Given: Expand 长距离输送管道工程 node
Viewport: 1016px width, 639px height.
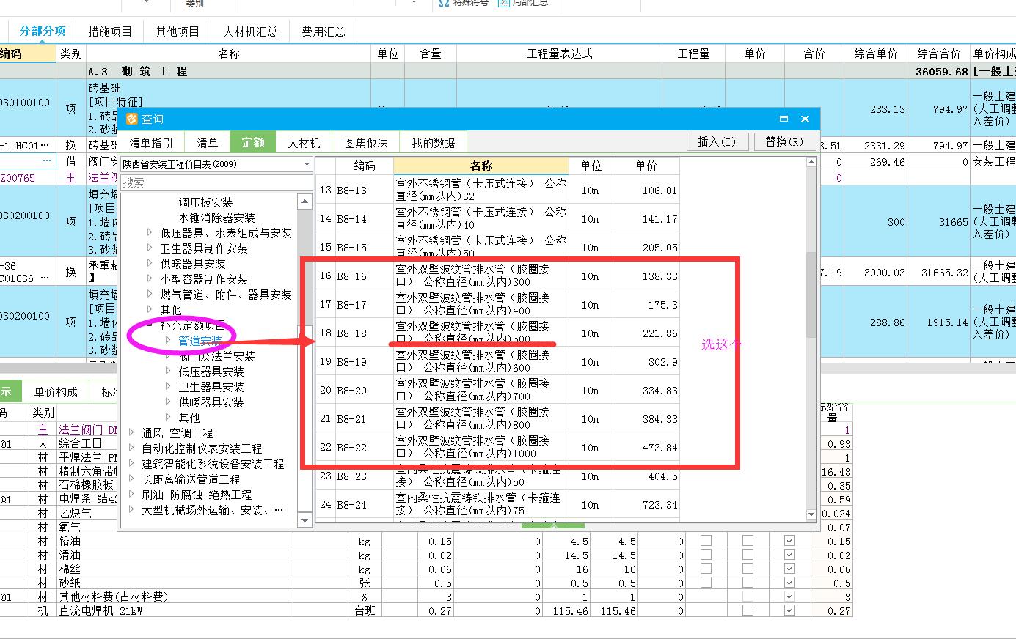Looking at the screenshot, I should point(131,479).
